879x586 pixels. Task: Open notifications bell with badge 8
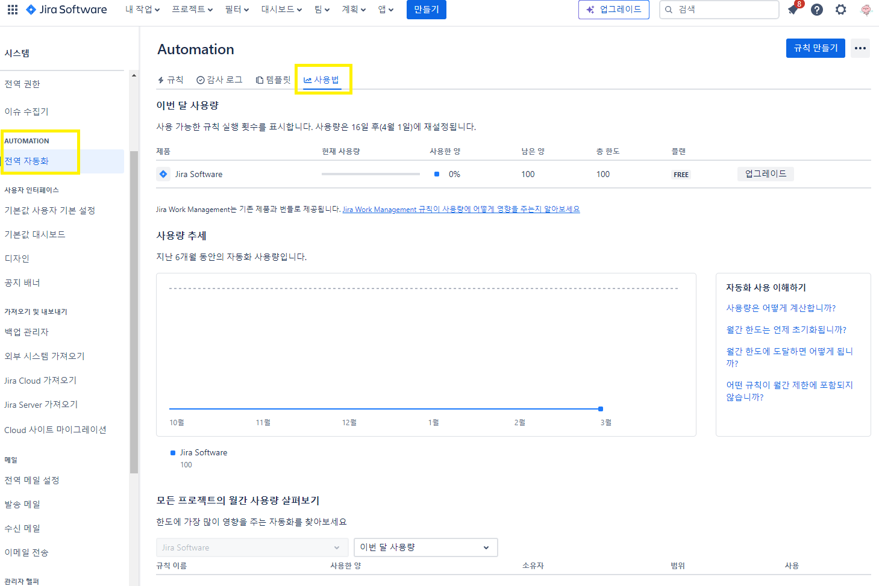tap(793, 10)
